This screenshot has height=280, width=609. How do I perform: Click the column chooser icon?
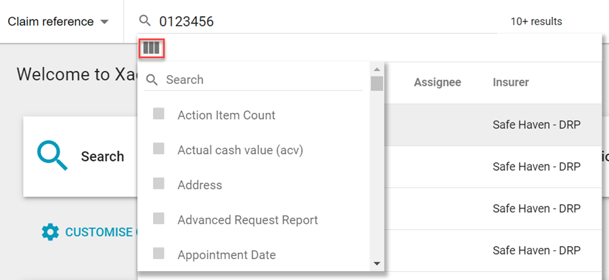click(x=151, y=47)
